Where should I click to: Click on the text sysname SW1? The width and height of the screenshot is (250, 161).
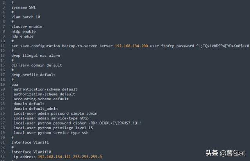pyautogui.click(x=23, y=7)
